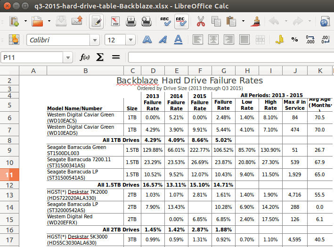This screenshot has height=247, width=334.
Task: Select the Clone Formatting paintbrush
Action: (x=256, y=21)
